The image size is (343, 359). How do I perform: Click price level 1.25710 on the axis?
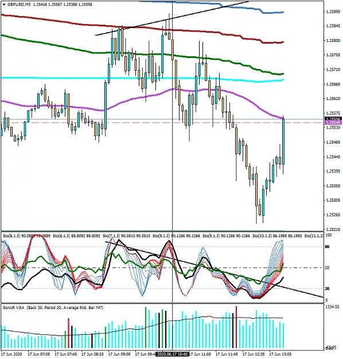click(x=333, y=70)
